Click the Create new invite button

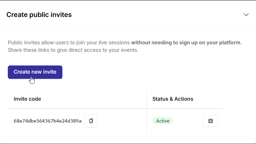click(35, 72)
